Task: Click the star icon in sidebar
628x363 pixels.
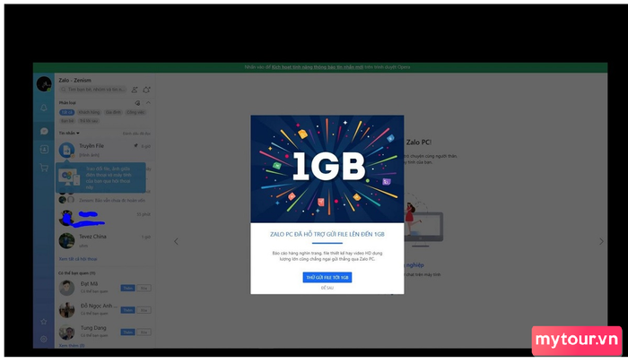Action: (x=44, y=322)
